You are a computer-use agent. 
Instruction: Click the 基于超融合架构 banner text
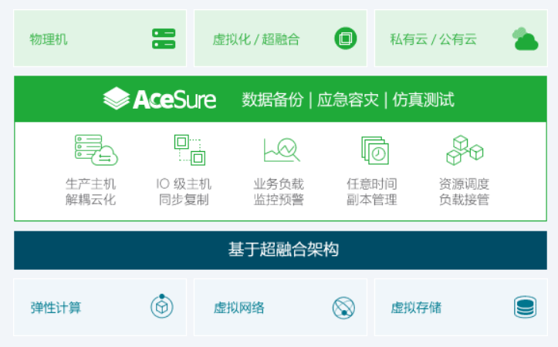pos(283,249)
